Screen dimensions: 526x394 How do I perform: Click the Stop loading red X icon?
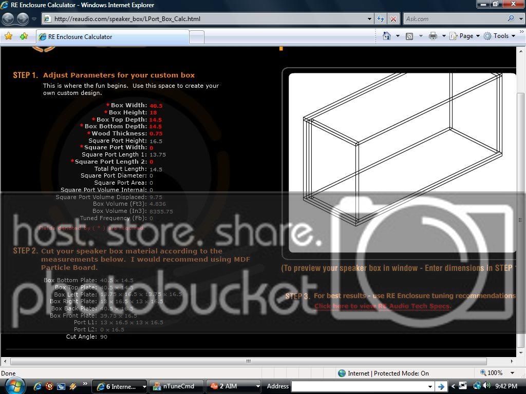tap(393, 19)
